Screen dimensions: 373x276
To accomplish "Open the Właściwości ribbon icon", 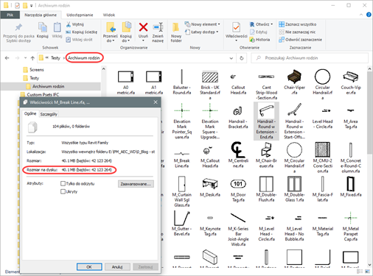I will point(237,27).
